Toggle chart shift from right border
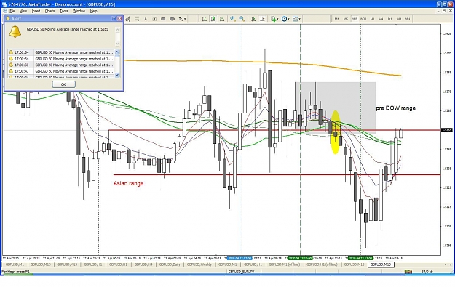 click(x=262, y=19)
